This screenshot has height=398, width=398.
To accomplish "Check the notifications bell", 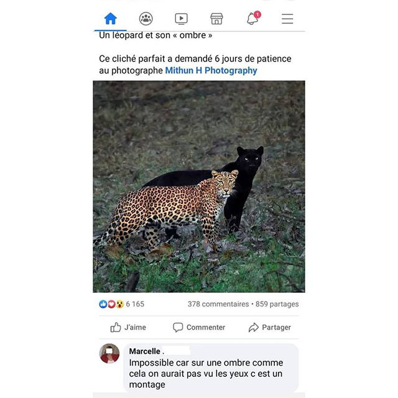I will (252, 19).
